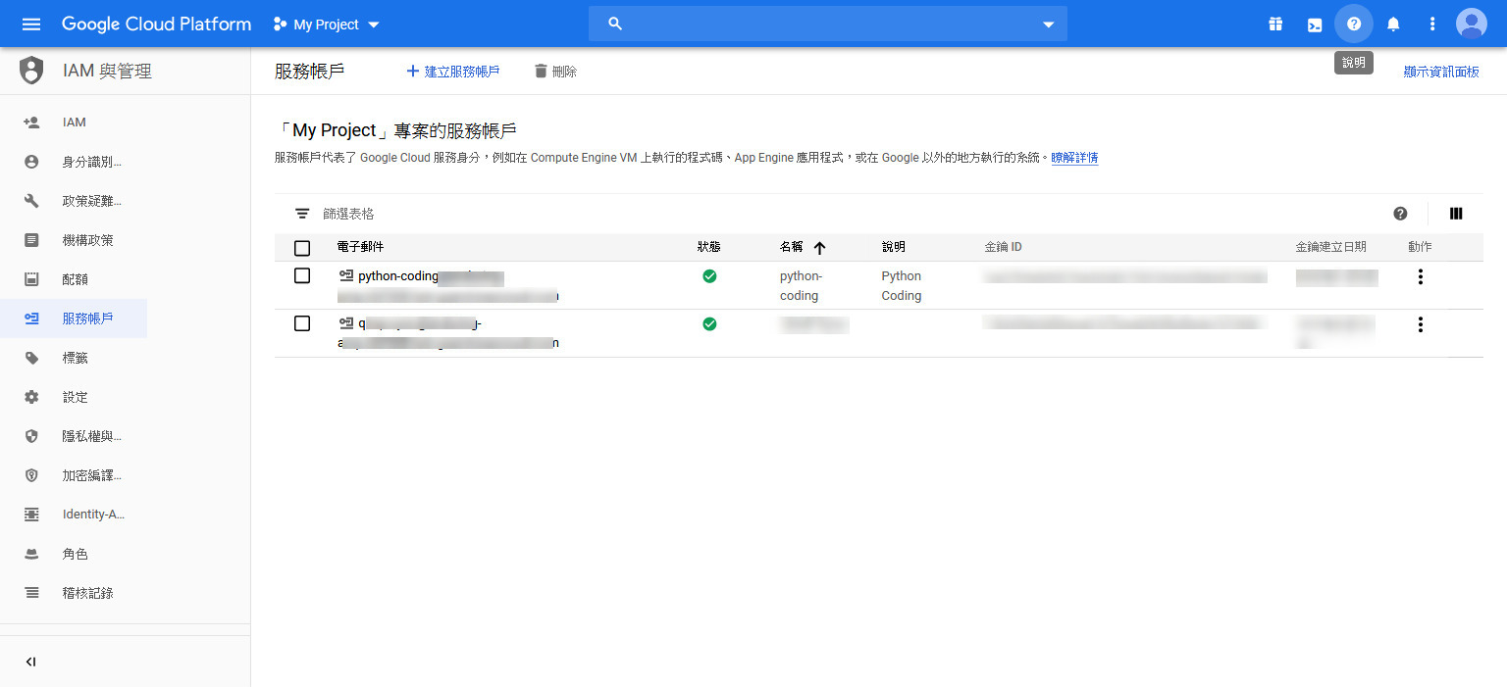The image size is (1507, 687).
Task: Open the notifications bell
Action: [1393, 25]
